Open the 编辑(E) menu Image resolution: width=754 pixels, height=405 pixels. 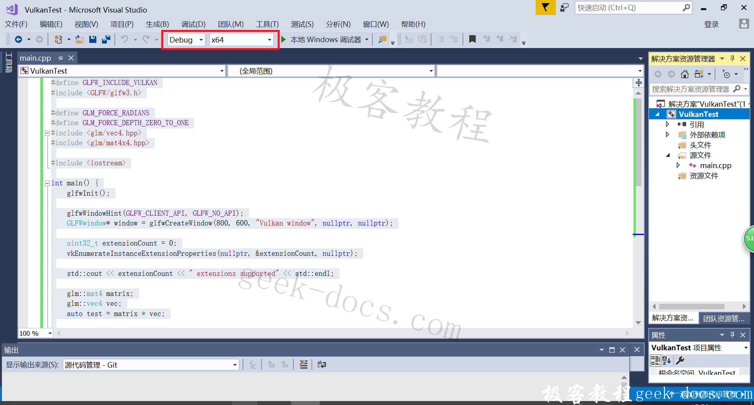click(x=51, y=24)
